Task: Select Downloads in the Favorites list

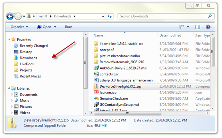Action: point(28,58)
